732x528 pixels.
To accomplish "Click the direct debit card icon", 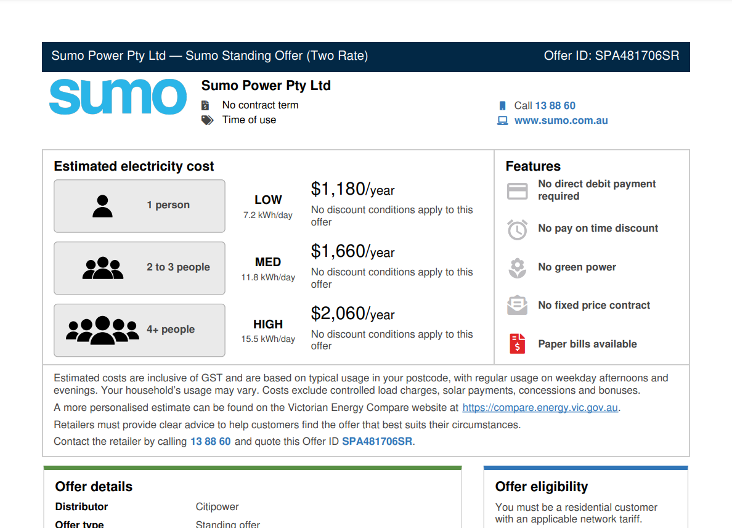I will pos(517,191).
